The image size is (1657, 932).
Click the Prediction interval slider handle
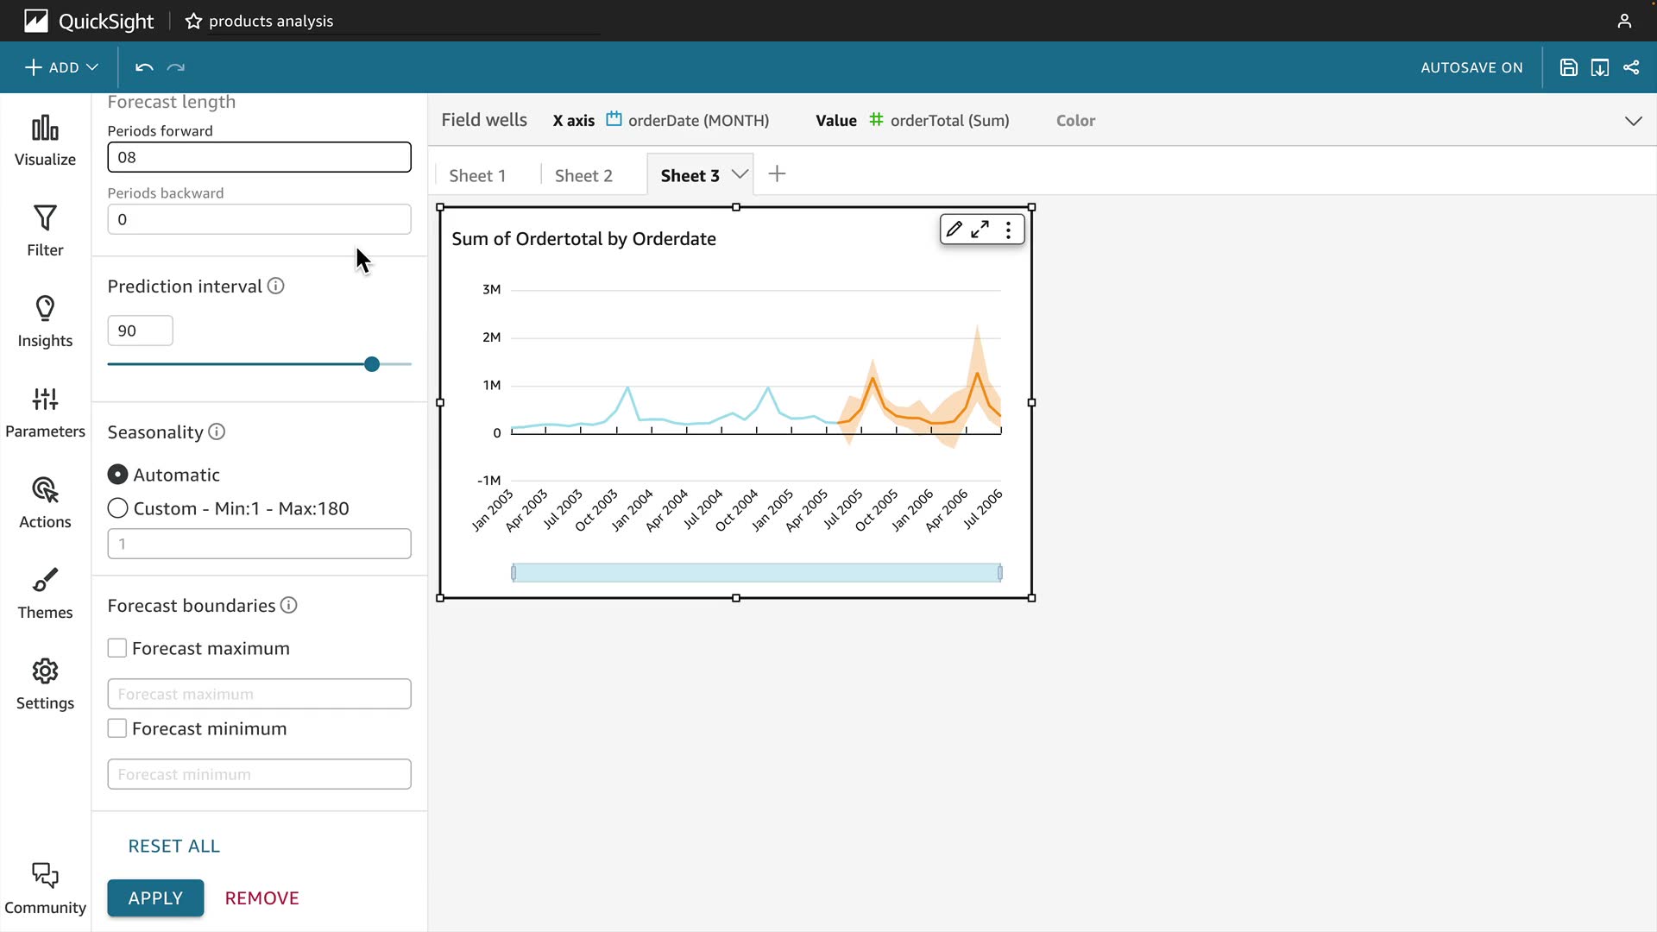click(x=372, y=364)
